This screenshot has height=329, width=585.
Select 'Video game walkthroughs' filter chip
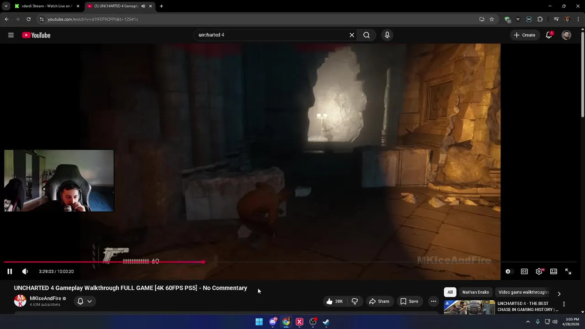click(x=523, y=292)
